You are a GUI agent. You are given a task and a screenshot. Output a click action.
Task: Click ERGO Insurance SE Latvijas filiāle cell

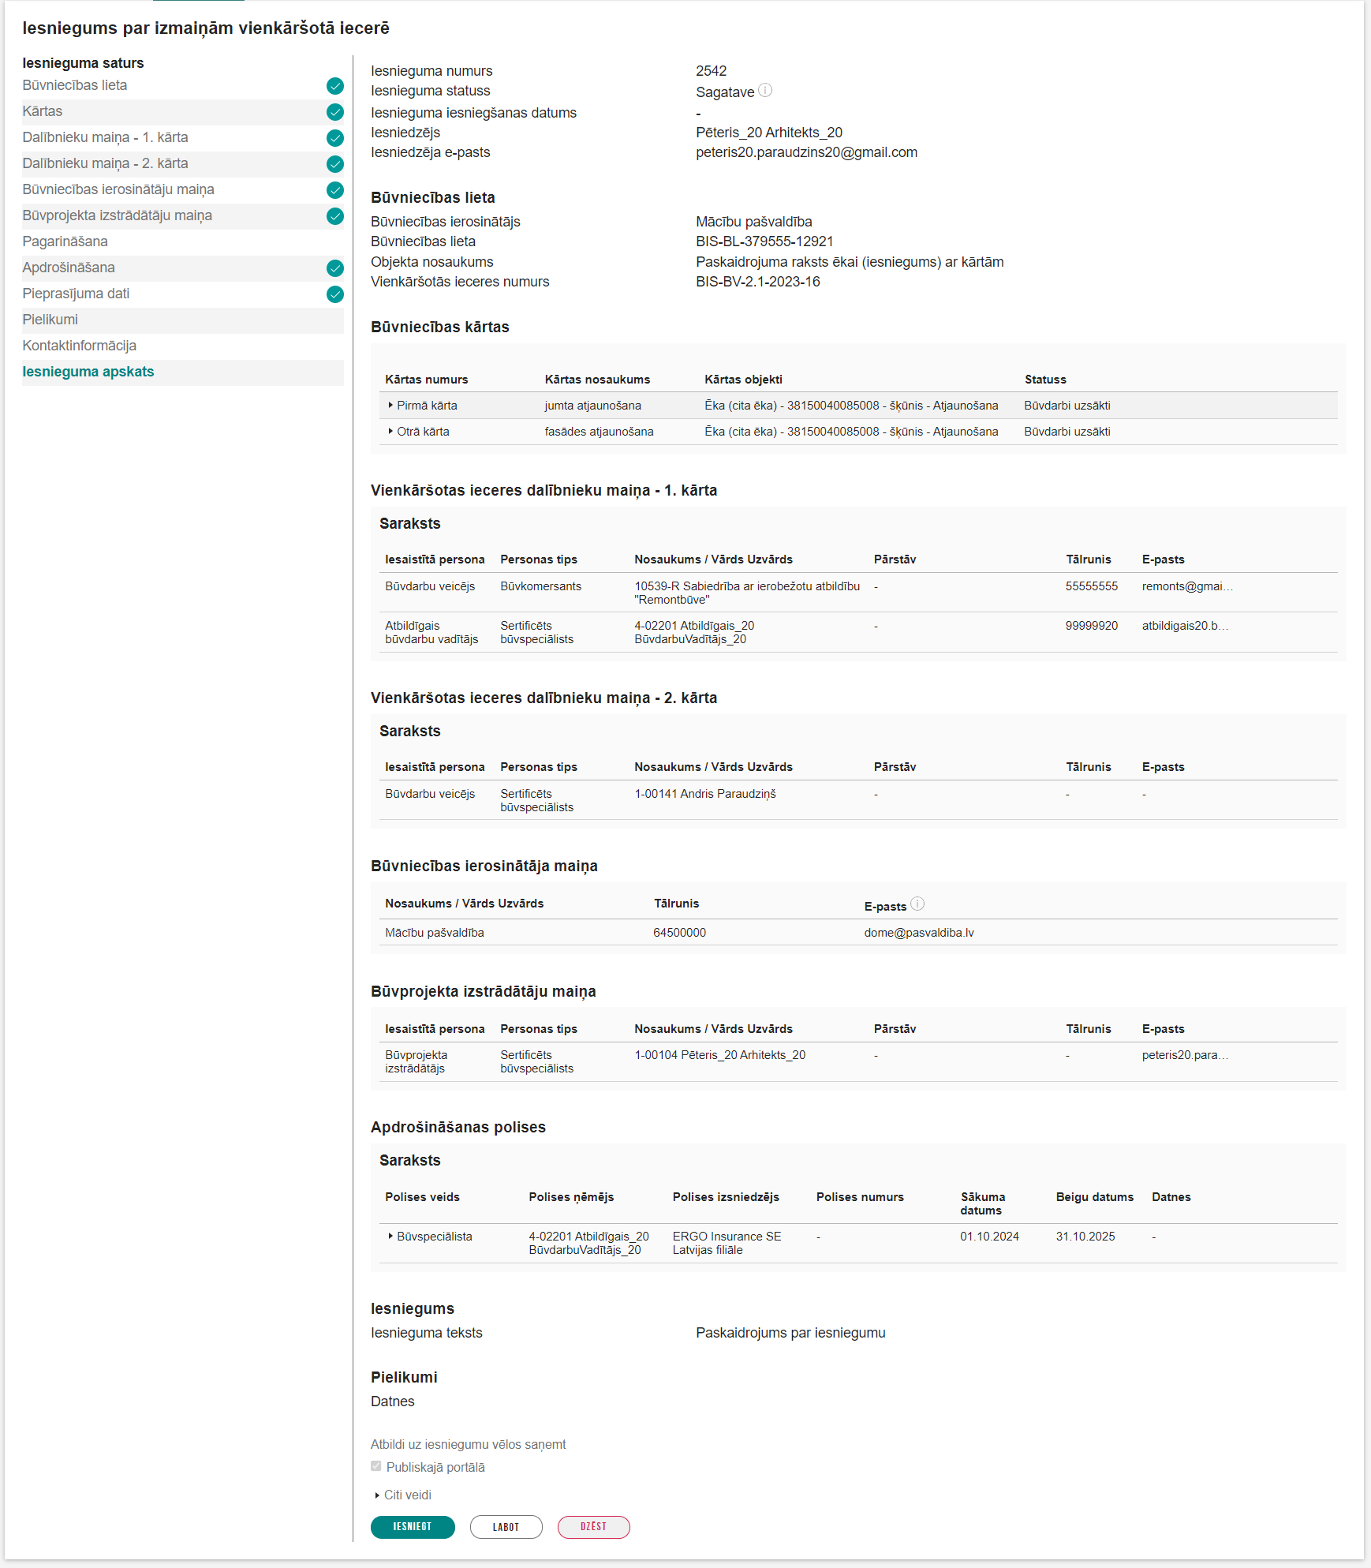727,1243
